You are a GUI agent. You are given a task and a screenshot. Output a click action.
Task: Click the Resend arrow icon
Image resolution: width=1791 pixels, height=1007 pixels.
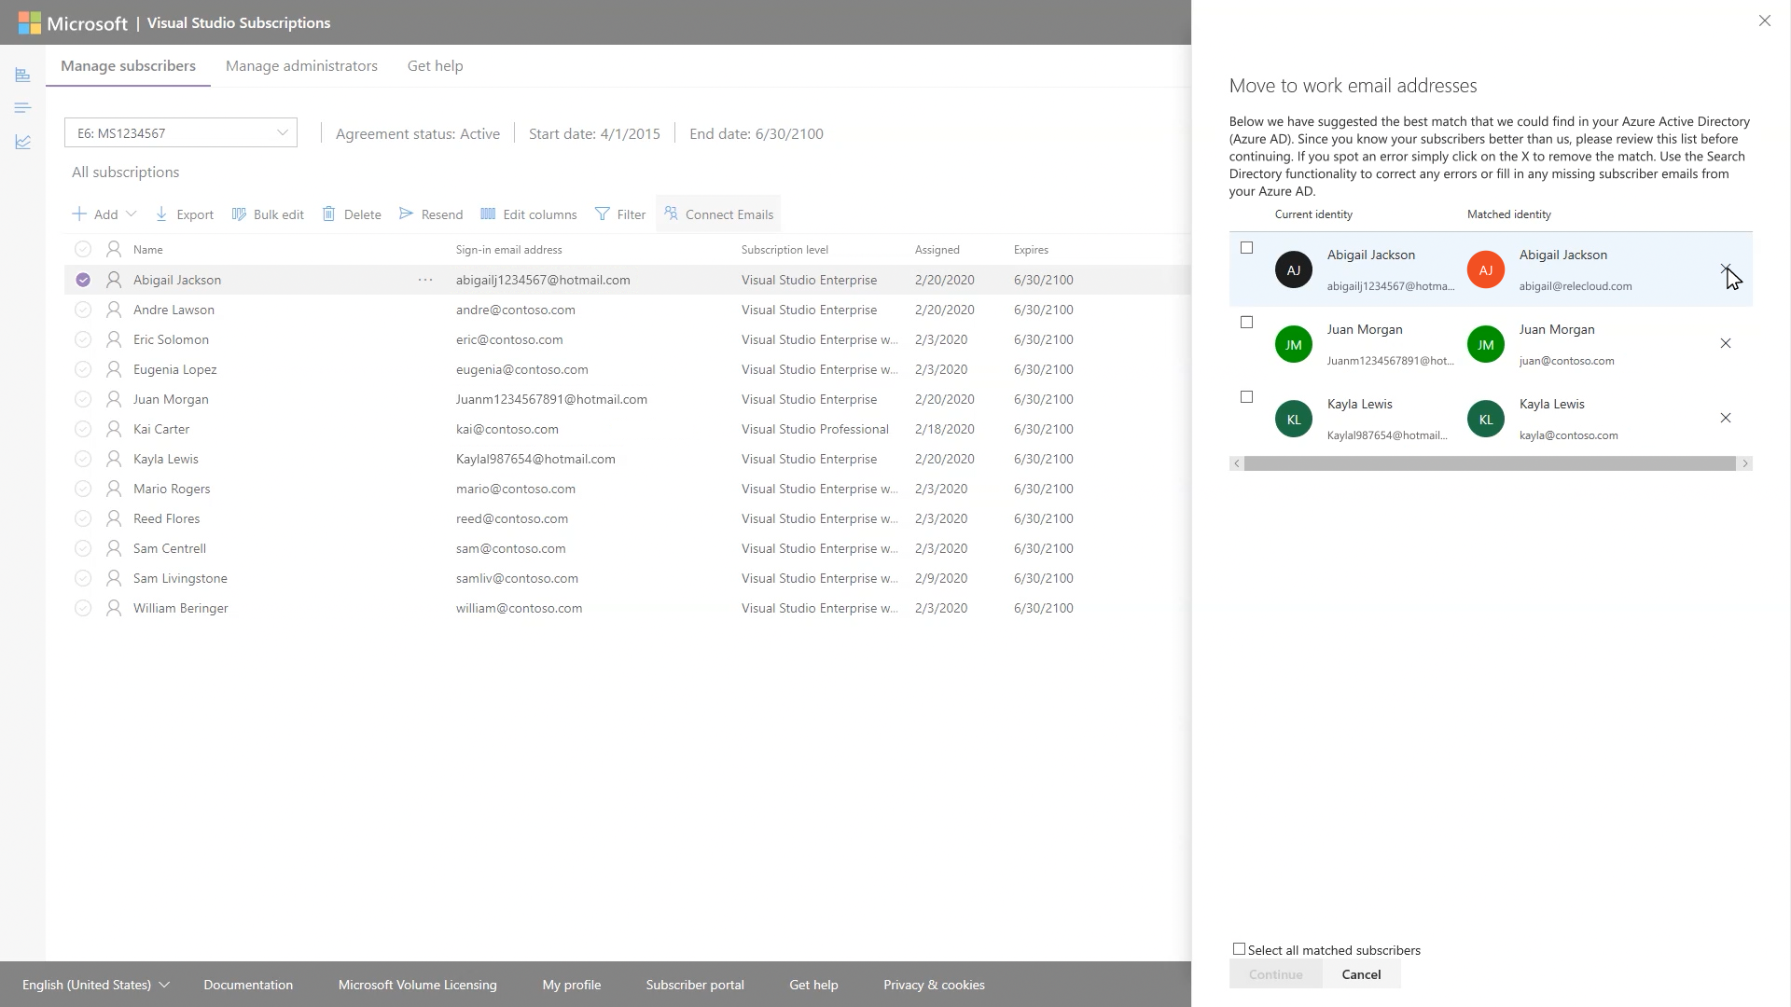406,214
